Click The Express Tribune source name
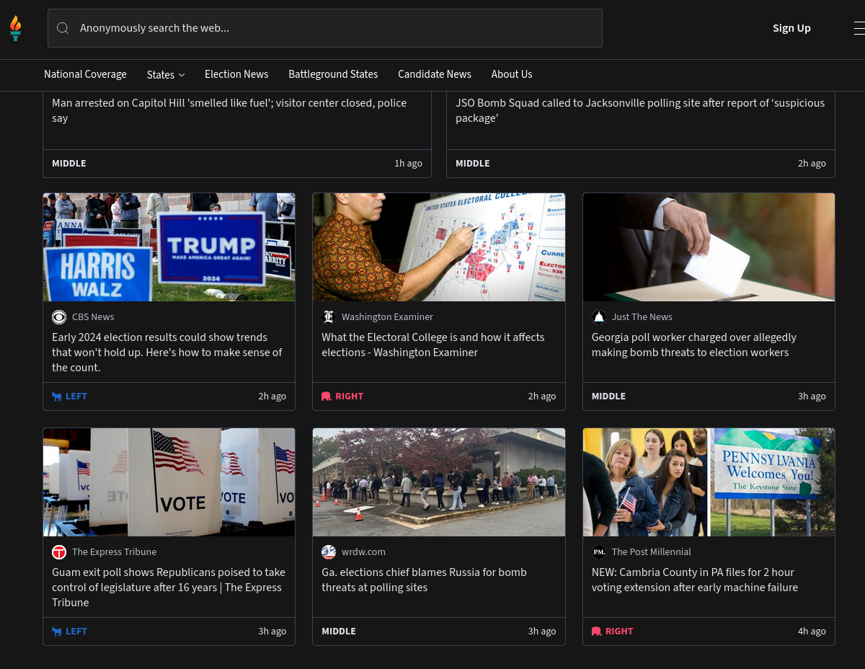The height and width of the screenshot is (669, 865). pos(114,552)
